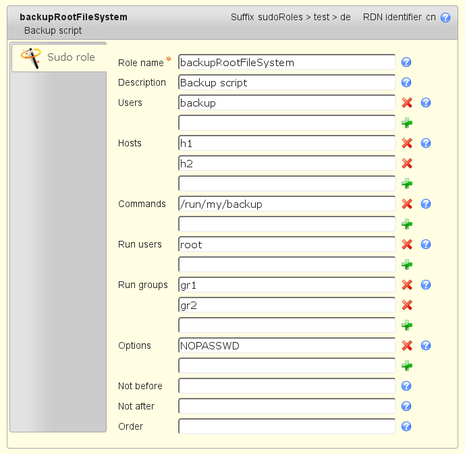Delete host 'h2' from Hosts
This screenshot has width=465, height=454.
[x=407, y=163]
